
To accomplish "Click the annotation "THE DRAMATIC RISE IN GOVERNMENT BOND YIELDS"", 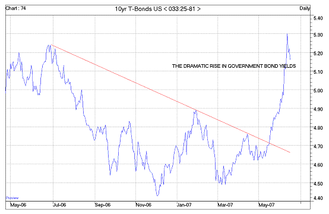I will point(234,66).
